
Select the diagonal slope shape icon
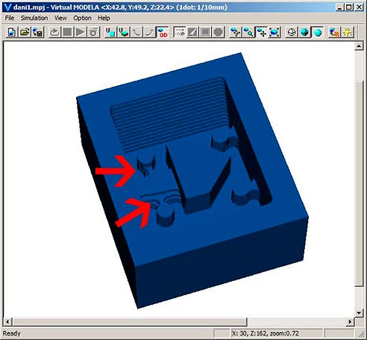[x=192, y=32]
